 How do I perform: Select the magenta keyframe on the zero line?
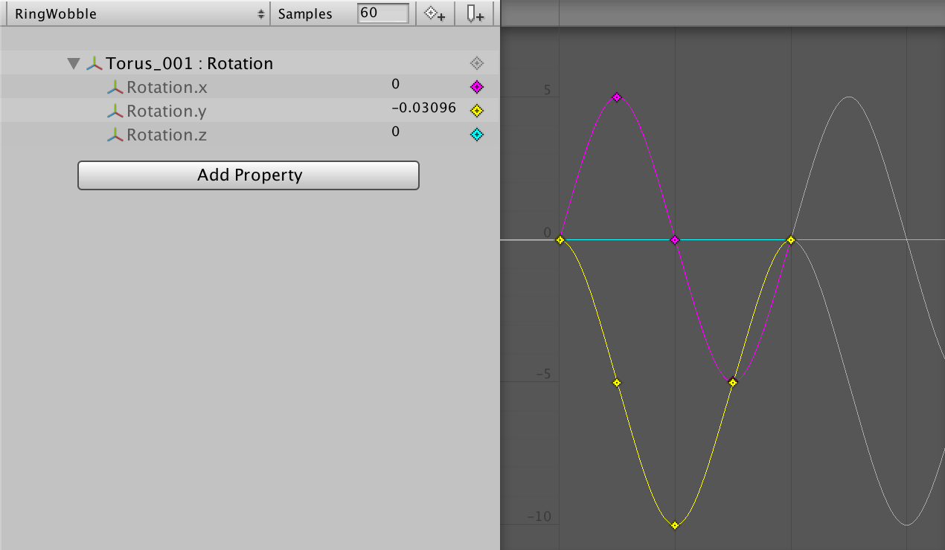click(675, 240)
